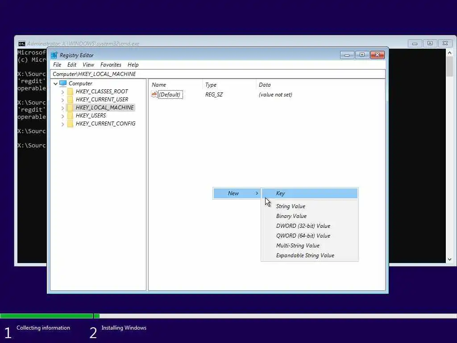The width and height of the screenshot is (457, 343).
Task: Select the Computer root label
Action: [80, 84]
